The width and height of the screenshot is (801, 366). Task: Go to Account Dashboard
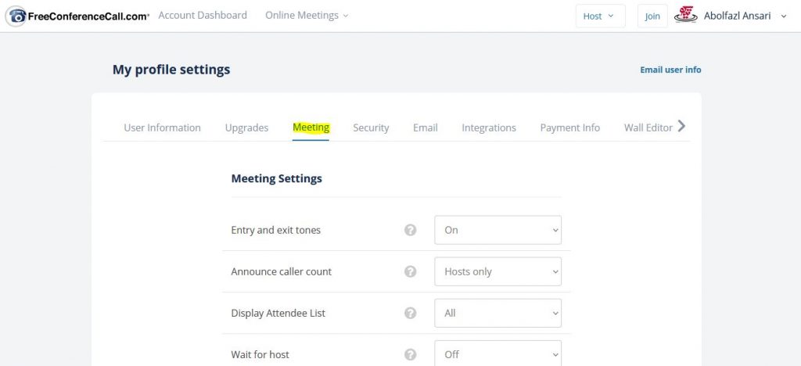click(203, 16)
